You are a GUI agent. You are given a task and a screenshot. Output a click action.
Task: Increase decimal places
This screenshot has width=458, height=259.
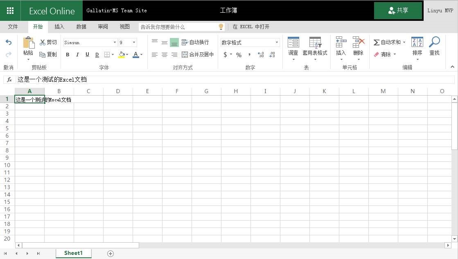pos(261,55)
